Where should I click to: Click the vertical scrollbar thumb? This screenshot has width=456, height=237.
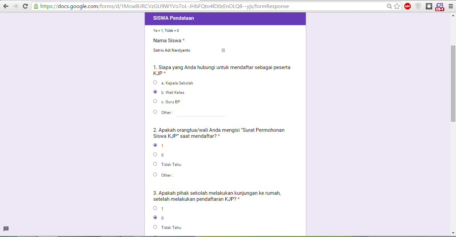coord(453,83)
